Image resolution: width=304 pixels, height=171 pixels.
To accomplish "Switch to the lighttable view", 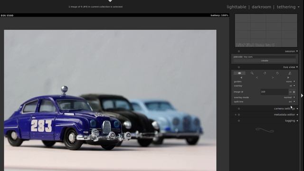I will click(x=237, y=7).
